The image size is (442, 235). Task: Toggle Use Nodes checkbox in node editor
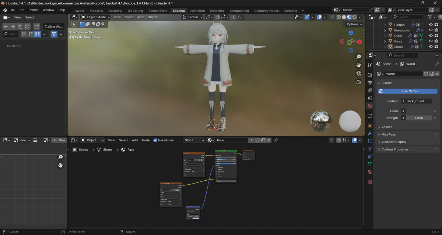[x=155, y=140]
